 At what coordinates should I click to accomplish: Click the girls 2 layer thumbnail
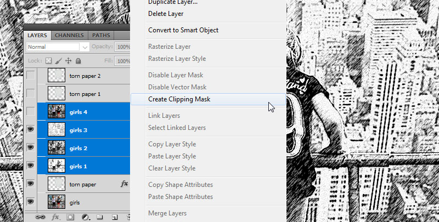tap(57, 147)
